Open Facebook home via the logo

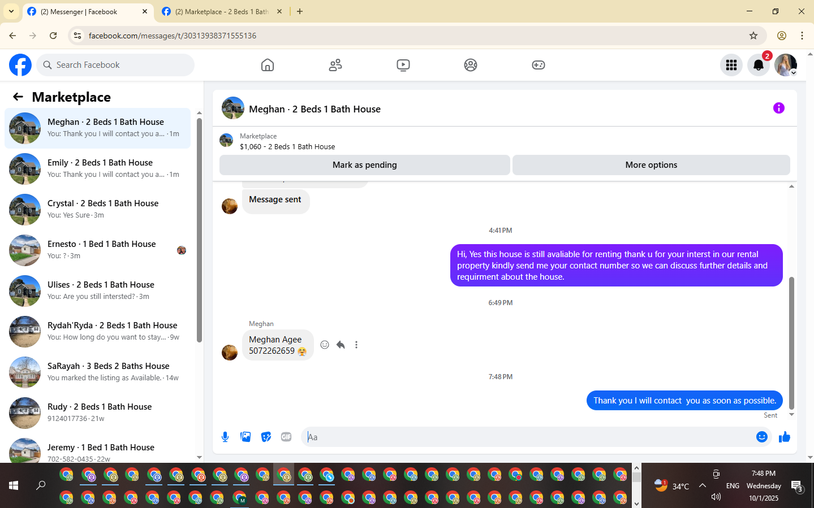click(20, 65)
